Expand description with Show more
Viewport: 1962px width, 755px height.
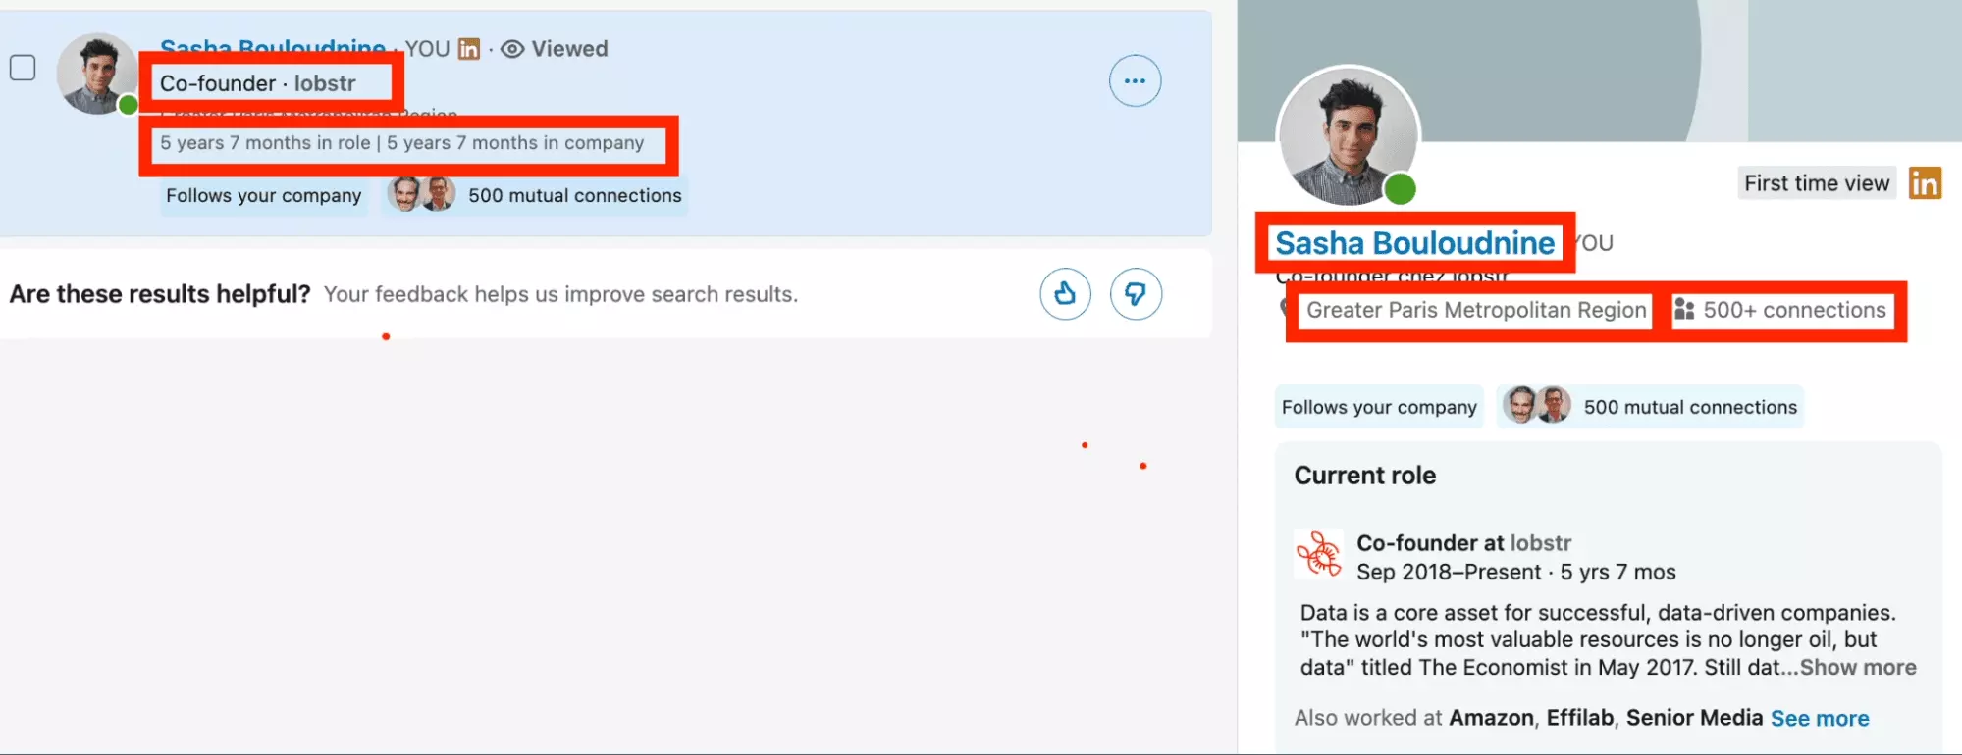tap(1858, 667)
